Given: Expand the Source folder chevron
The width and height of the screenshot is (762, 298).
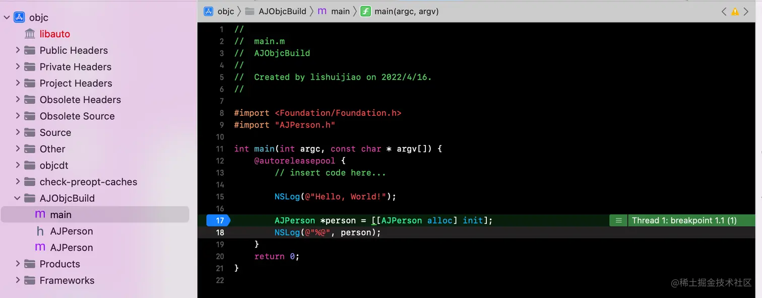Looking at the screenshot, I should tap(18, 132).
